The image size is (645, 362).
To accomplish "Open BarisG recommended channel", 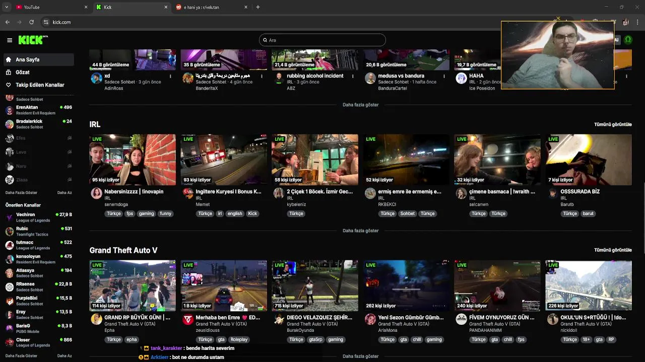I will click(x=38, y=328).
